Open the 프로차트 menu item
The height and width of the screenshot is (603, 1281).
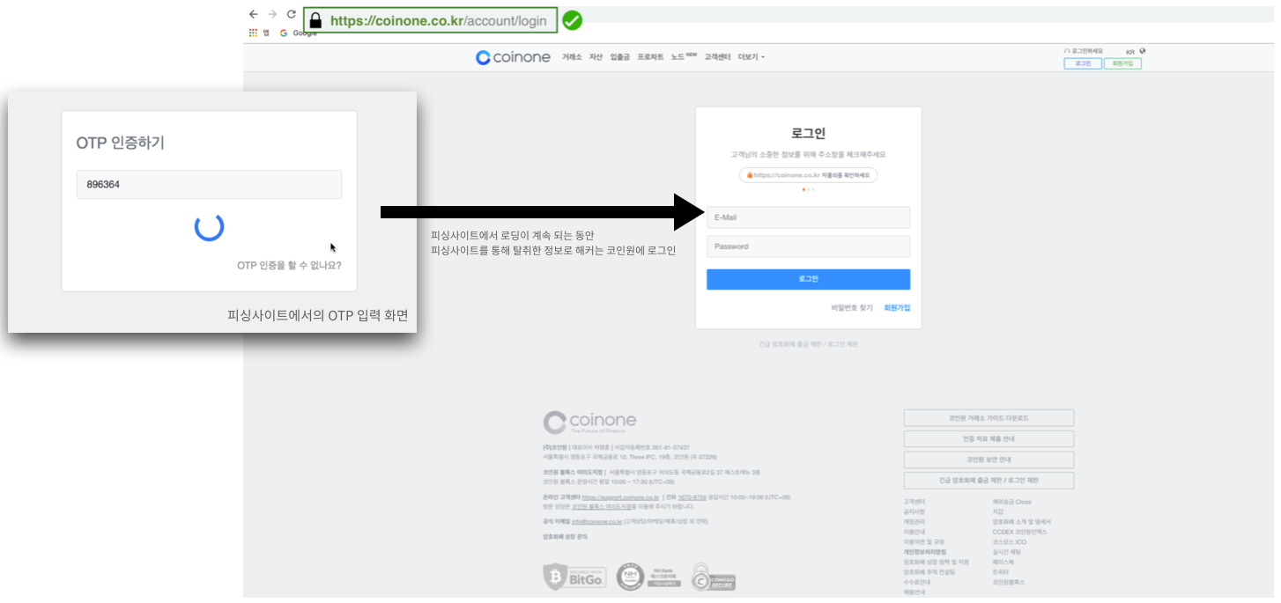650,57
